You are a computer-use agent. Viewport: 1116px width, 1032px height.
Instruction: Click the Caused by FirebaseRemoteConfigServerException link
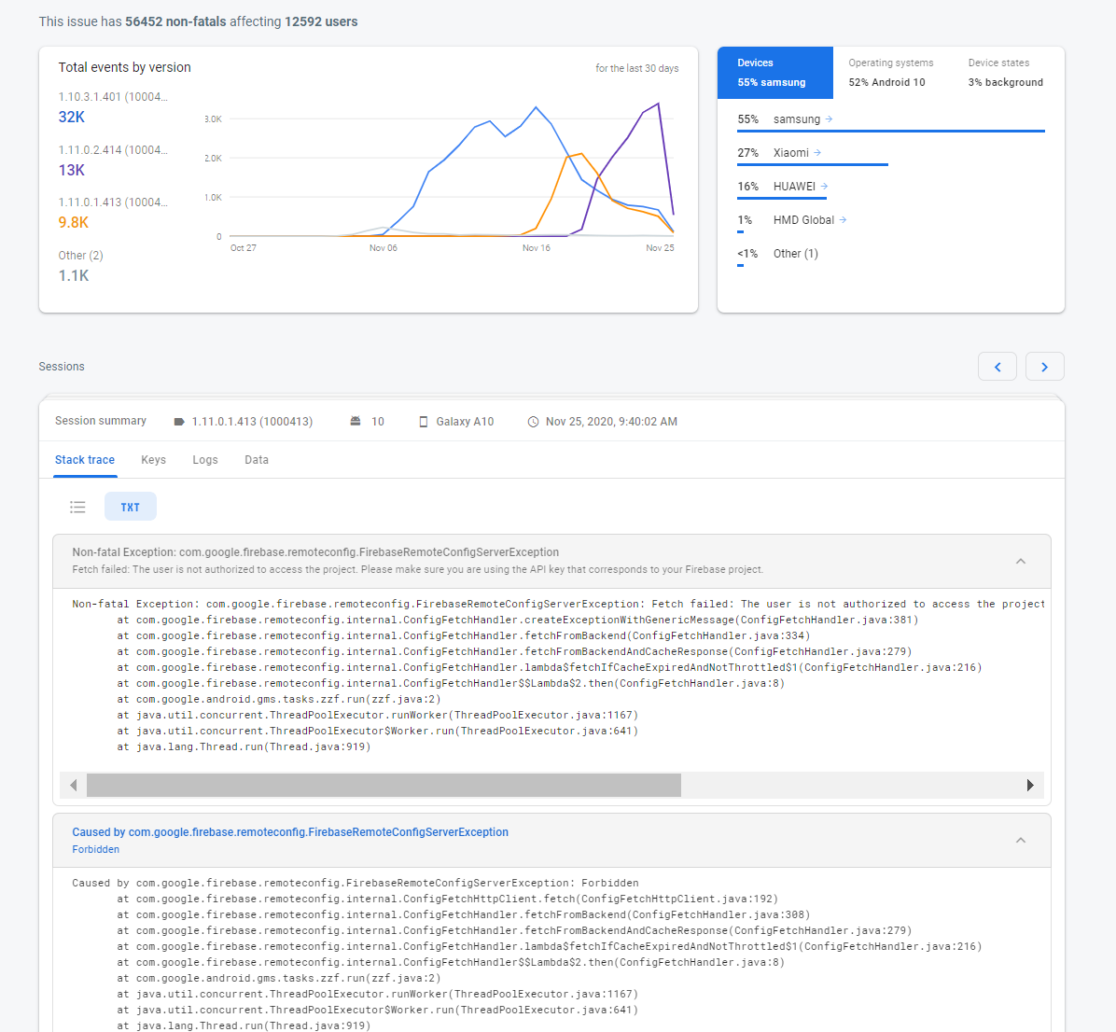coord(290,832)
